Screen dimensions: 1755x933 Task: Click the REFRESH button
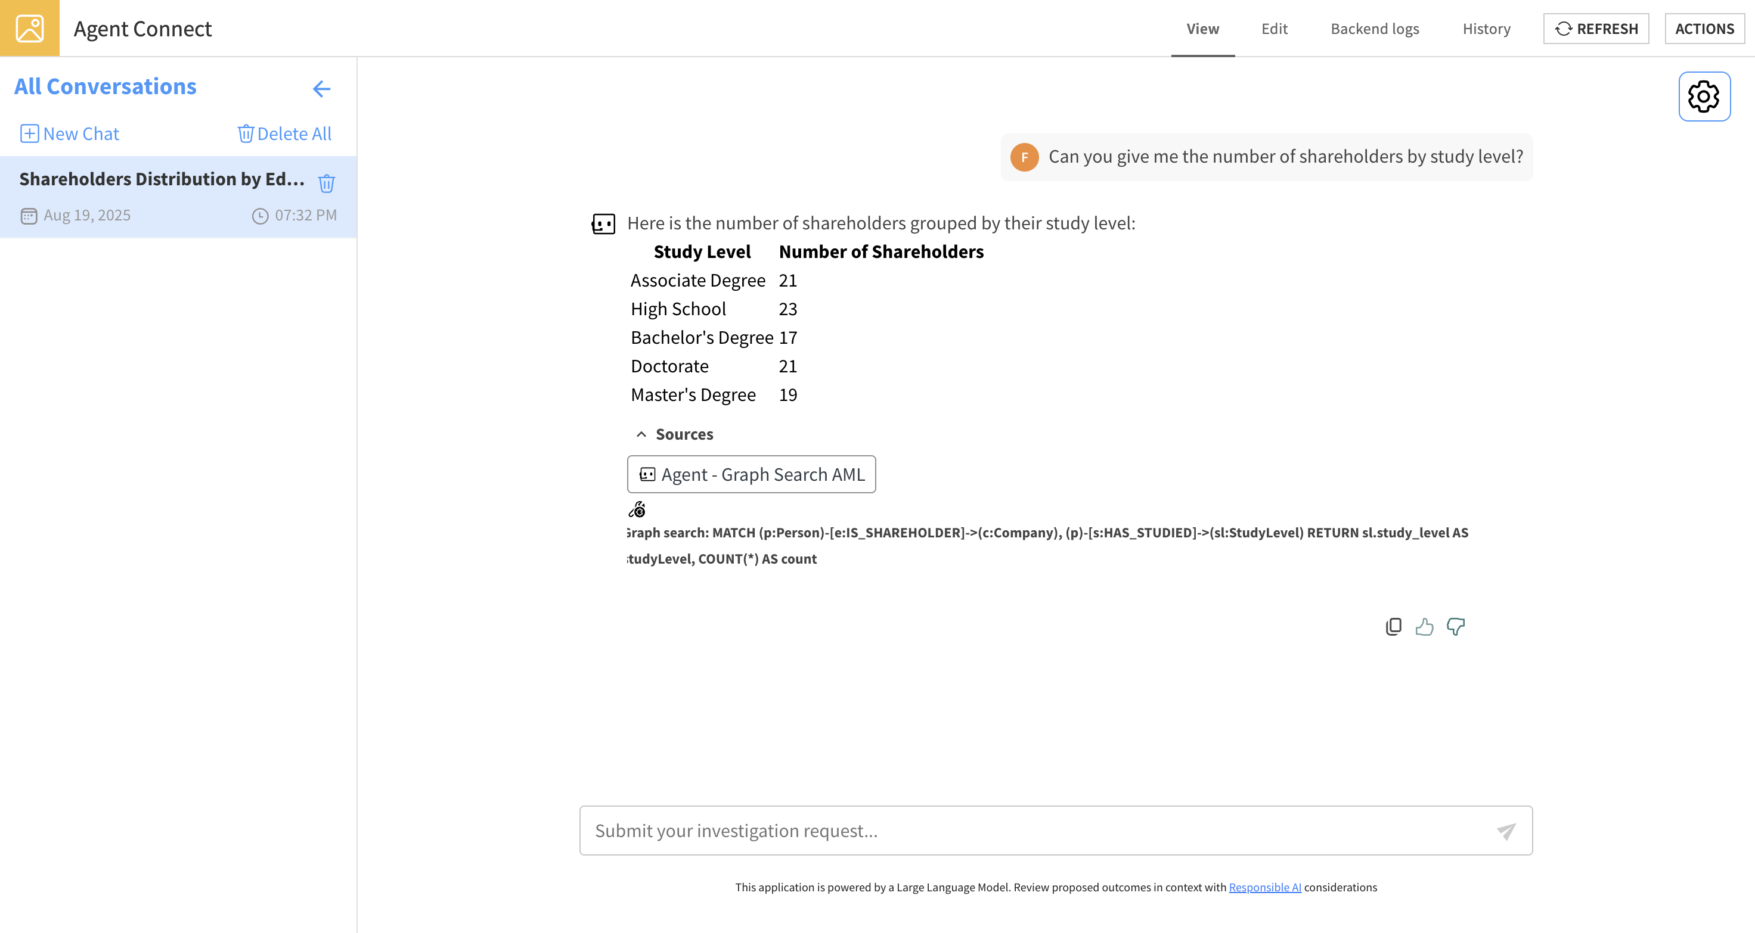[1596, 28]
